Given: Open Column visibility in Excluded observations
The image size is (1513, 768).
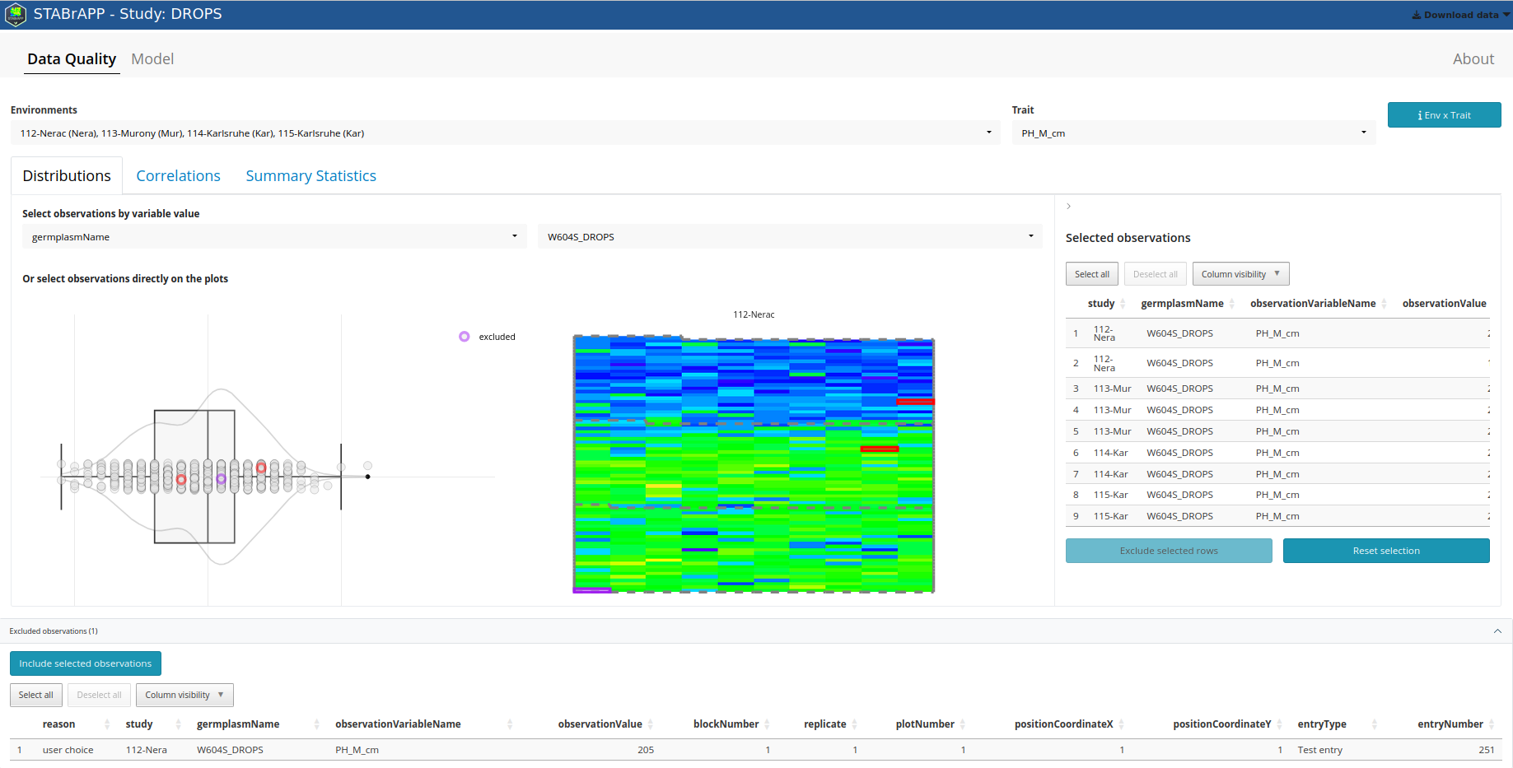Looking at the screenshot, I should (x=184, y=695).
